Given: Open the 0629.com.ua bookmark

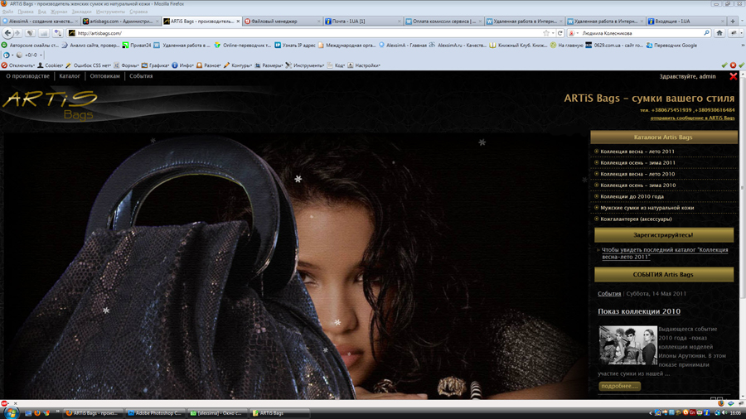Looking at the screenshot, I should coord(614,46).
